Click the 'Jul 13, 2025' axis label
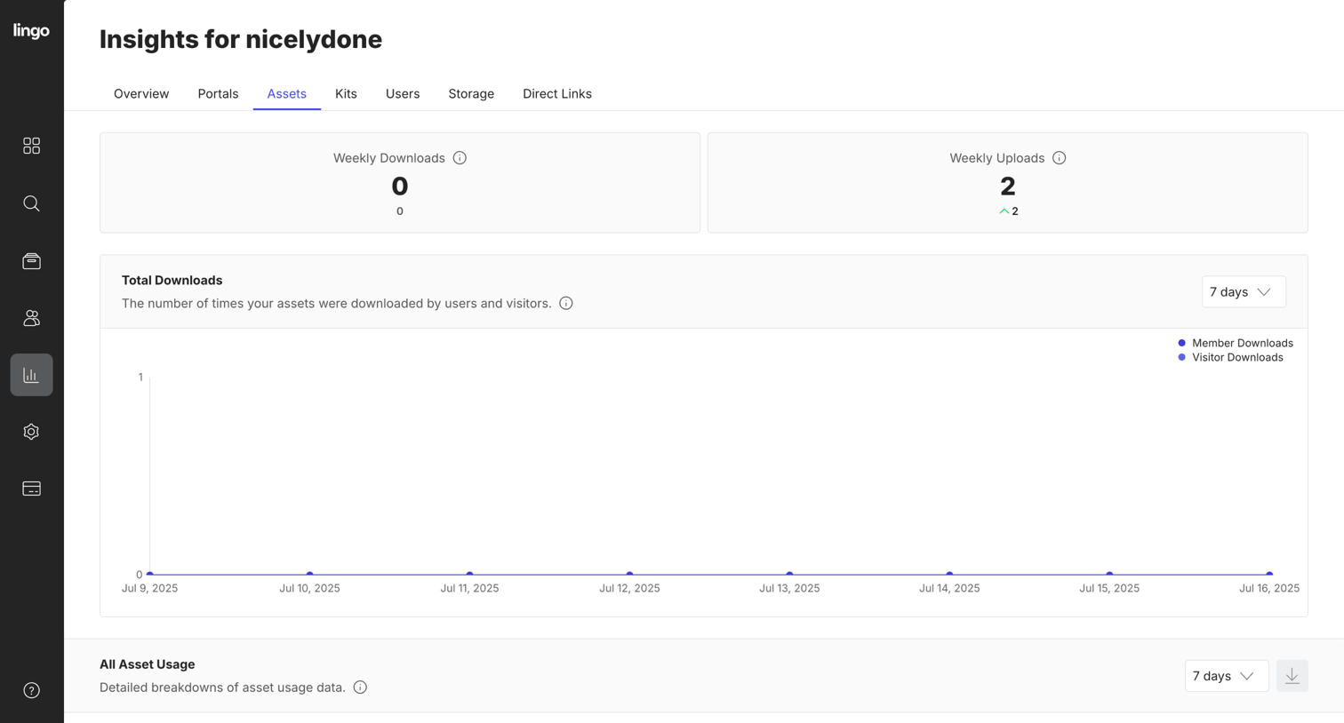Image resolution: width=1344 pixels, height=723 pixels. (x=789, y=588)
